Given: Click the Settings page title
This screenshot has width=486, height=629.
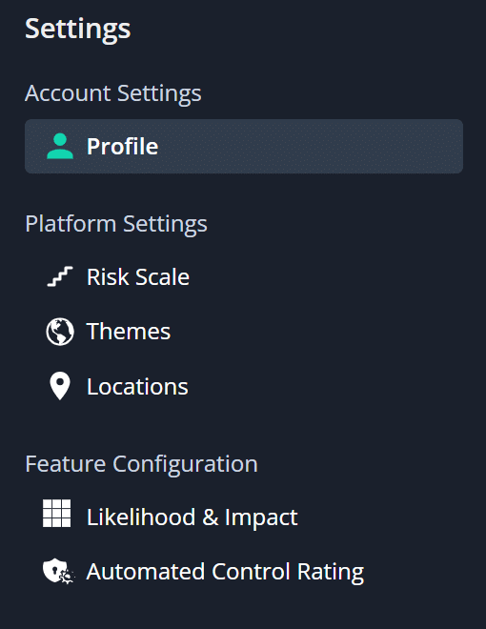Looking at the screenshot, I should (x=78, y=29).
